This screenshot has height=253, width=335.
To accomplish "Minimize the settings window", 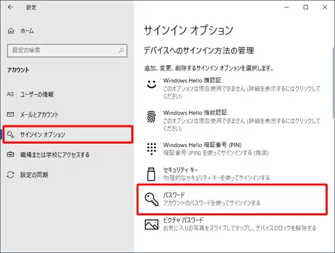I will [287, 7].
